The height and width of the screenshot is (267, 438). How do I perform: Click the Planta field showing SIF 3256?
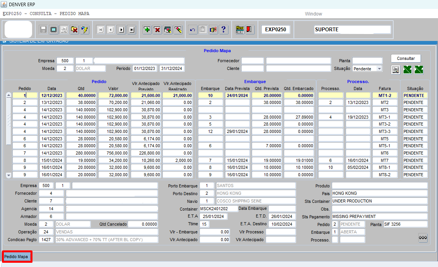[405, 224]
